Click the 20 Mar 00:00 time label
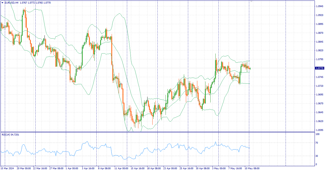 point(24,168)
